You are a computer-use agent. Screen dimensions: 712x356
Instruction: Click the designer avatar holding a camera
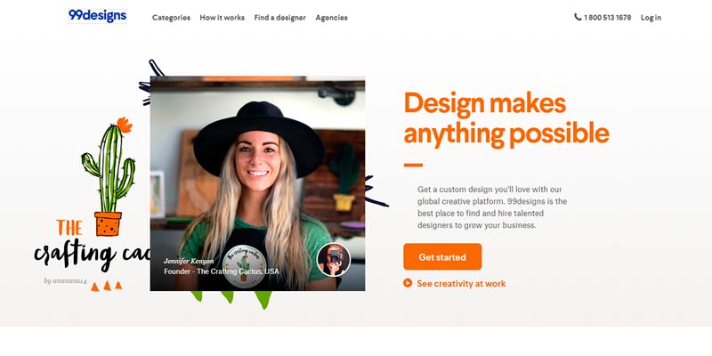(x=333, y=259)
